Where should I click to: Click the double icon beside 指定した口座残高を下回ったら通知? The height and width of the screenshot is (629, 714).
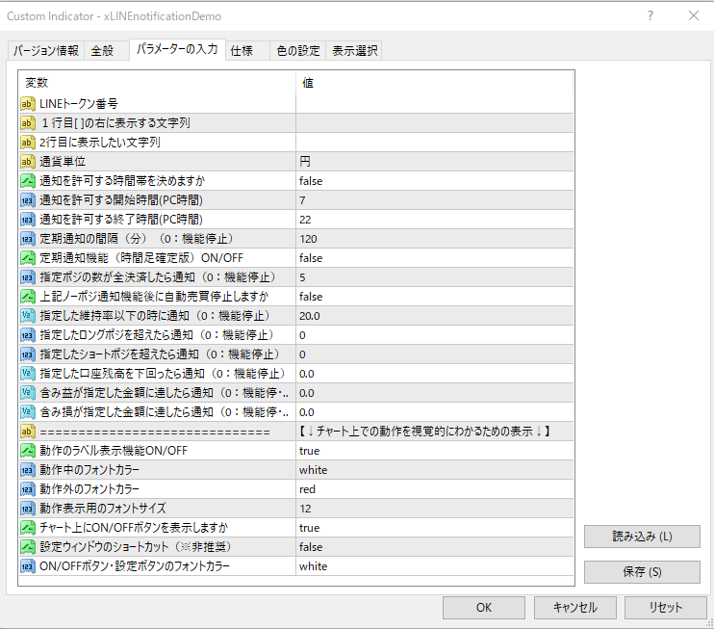coord(27,374)
